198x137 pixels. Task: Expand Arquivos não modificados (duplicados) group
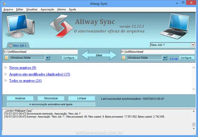click(x=6, y=74)
